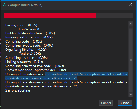This screenshot has height=109, width=137.
Task: Click the highlighted SimException error text
Action: click(x=66, y=76)
